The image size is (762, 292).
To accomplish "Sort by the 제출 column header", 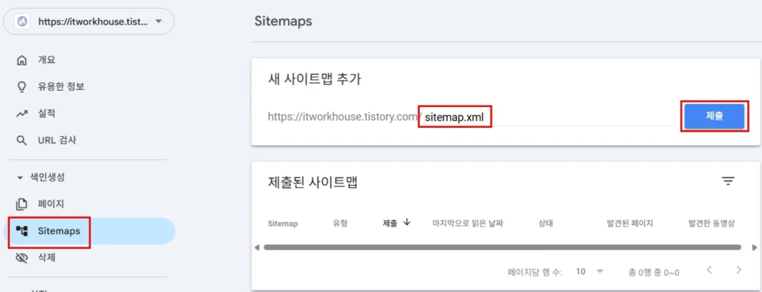I will [x=390, y=224].
